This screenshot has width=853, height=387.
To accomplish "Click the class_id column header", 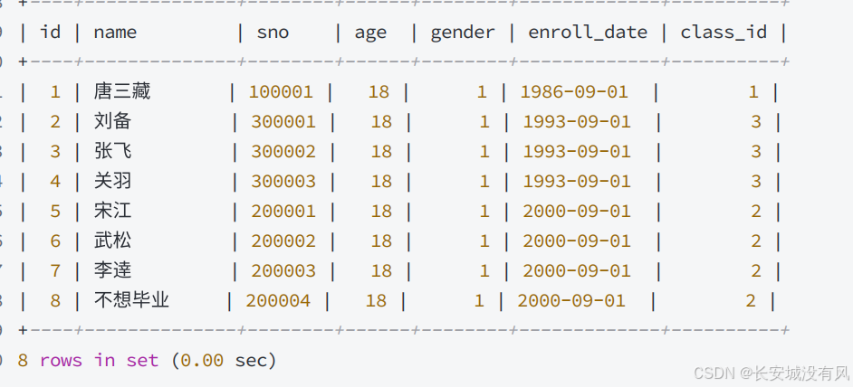I will [x=724, y=32].
